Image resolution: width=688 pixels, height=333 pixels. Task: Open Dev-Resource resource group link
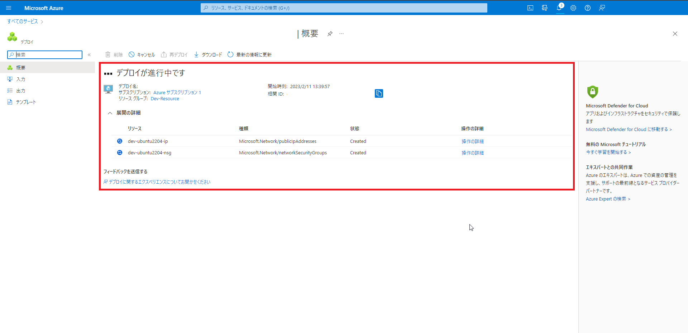[x=165, y=99]
